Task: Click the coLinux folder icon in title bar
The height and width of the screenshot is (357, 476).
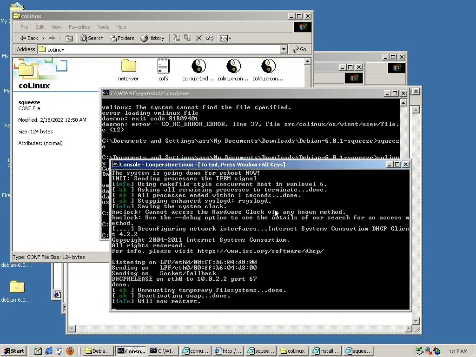Action: click(17, 16)
